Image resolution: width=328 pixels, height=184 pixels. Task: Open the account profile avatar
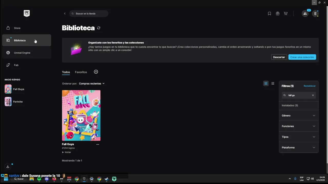(x=315, y=14)
